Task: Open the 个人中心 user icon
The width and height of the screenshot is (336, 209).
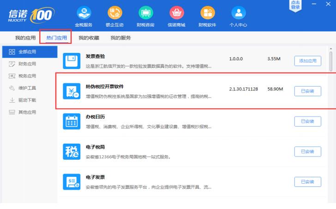Action: pos(239,13)
